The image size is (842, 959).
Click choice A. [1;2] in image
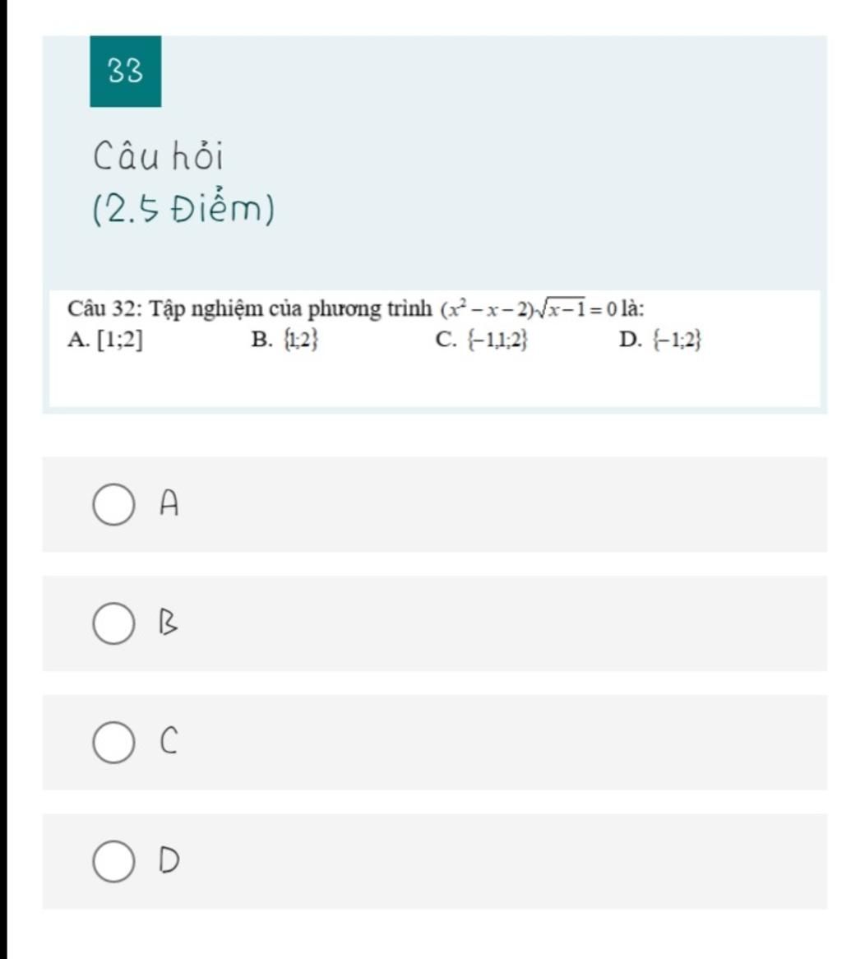[105, 340]
